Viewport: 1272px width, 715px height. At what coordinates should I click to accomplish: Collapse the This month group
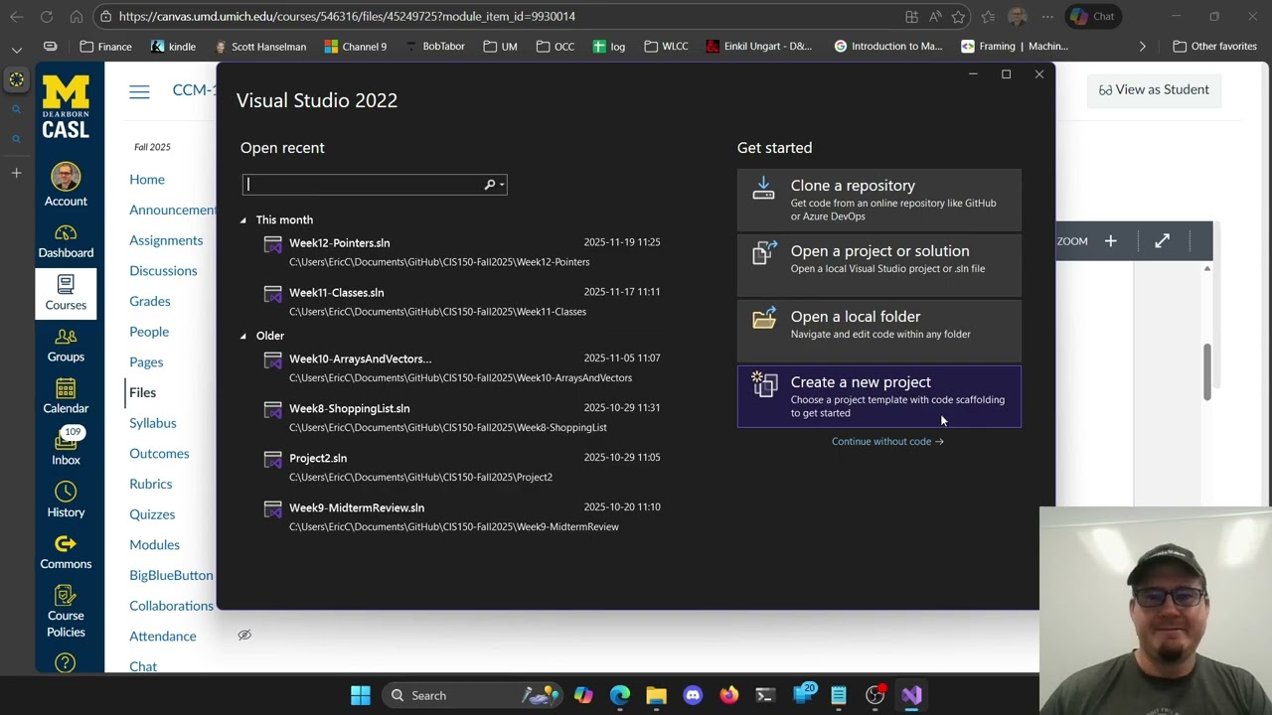(243, 219)
